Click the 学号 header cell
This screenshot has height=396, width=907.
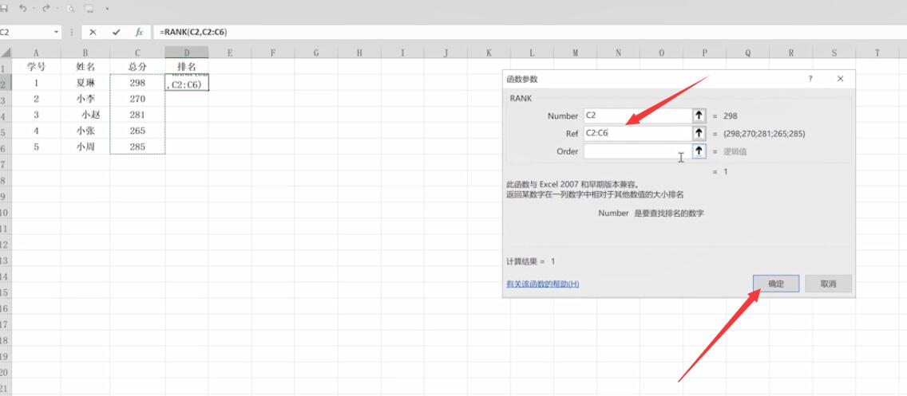(36, 66)
